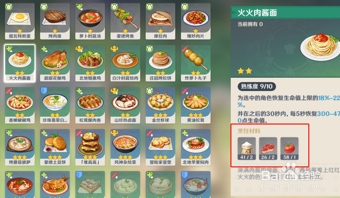Image resolution: width=340 pixels, height=198 pixels.
Task: Select the 珍珠翡翠白 soup recipe
Action: [x=55, y=105]
